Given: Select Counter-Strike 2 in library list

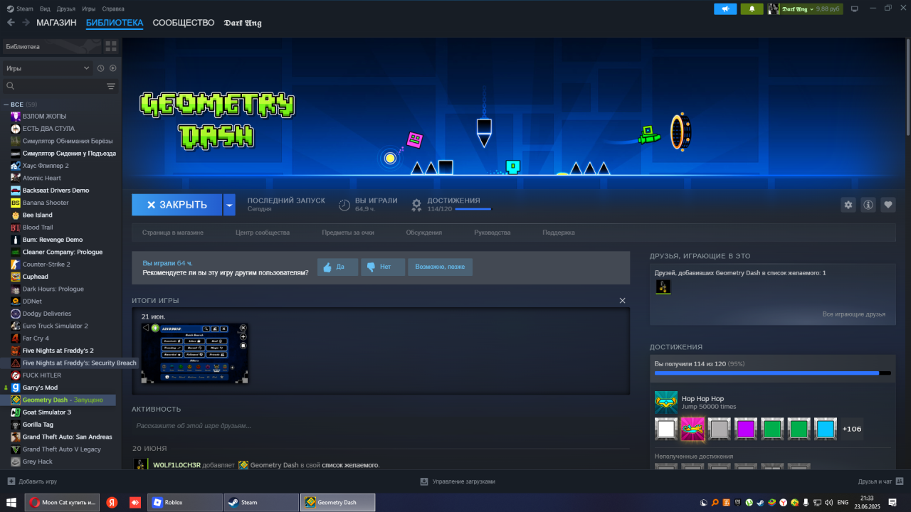Looking at the screenshot, I should [x=46, y=264].
